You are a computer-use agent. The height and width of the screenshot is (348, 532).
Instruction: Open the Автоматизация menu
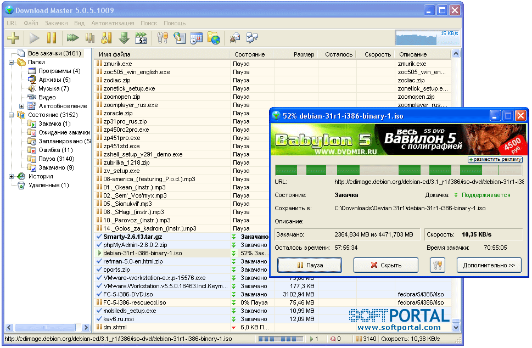click(113, 23)
